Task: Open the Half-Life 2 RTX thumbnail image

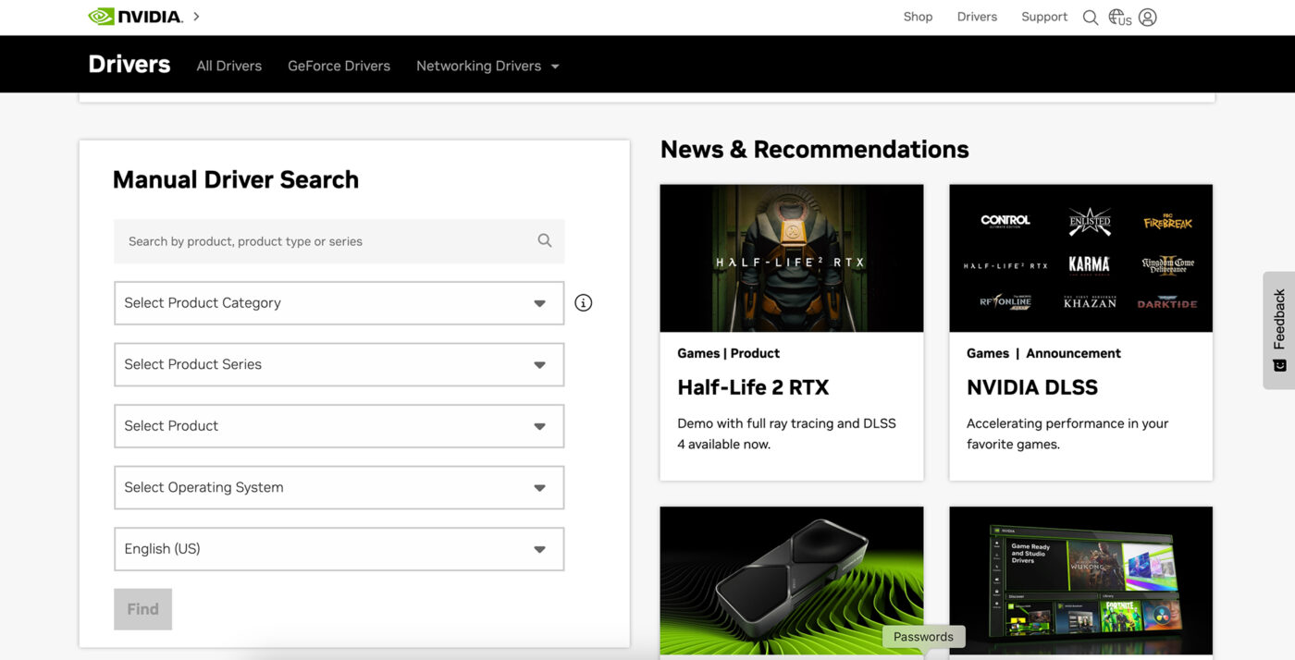Action: pyautogui.click(x=792, y=258)
